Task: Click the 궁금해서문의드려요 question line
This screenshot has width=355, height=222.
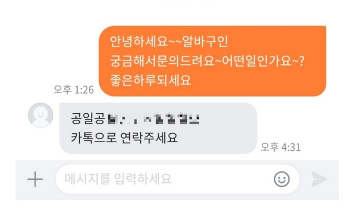Action: [207, 61]
